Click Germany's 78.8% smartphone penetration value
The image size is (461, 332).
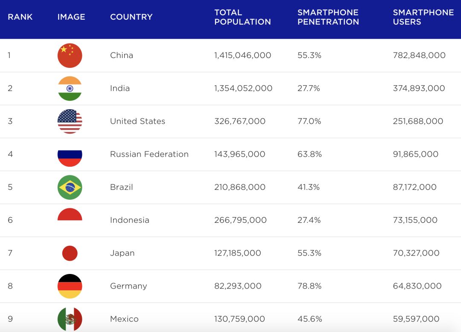309,286
